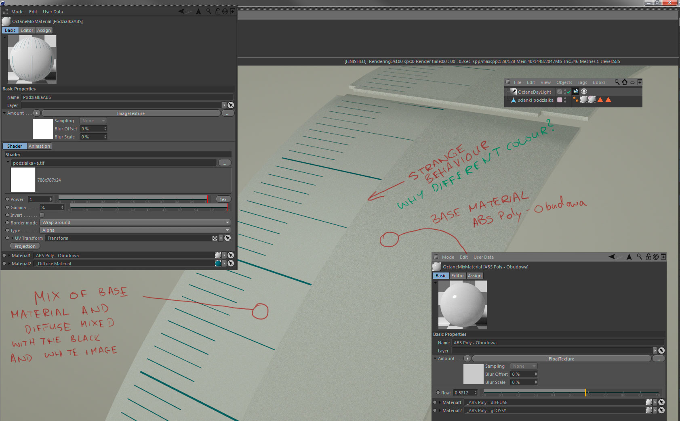Click the home icon in Object Manager
The image size is (680, 421).
point(625,82)
